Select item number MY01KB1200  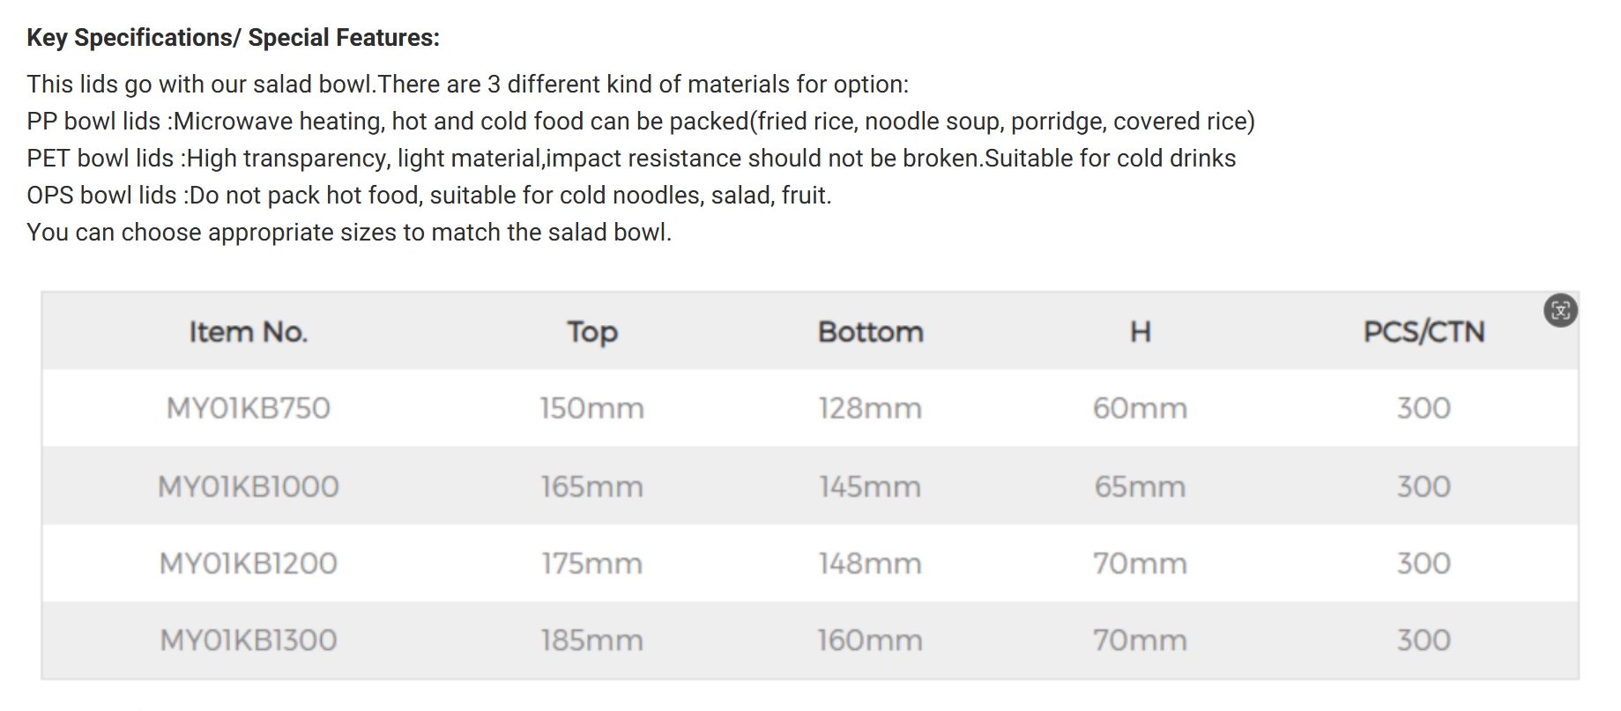[x=249, y=564]
